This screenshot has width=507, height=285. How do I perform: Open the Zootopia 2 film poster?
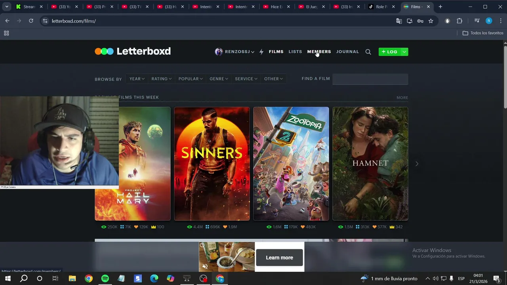(291, 163)
